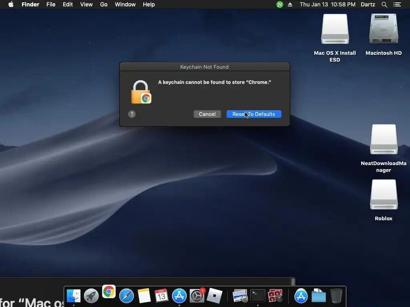Open Photo Booth from the Dock
The image size is (410, 307).
tap(275, 296)
